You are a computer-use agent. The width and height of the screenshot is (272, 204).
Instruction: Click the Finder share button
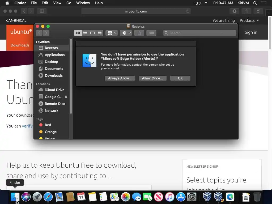pyautogui.click(x=139, y=33)
